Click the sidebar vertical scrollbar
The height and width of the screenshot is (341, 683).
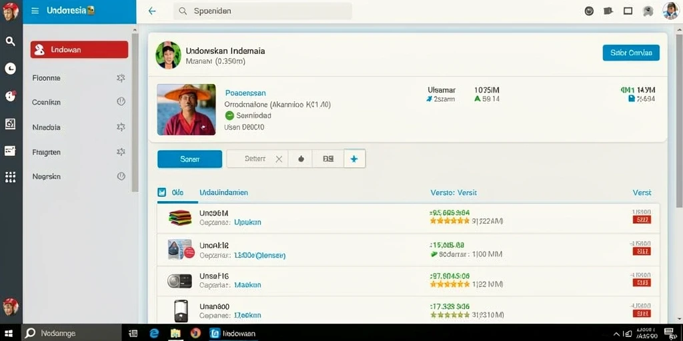[x=135, y=112]
